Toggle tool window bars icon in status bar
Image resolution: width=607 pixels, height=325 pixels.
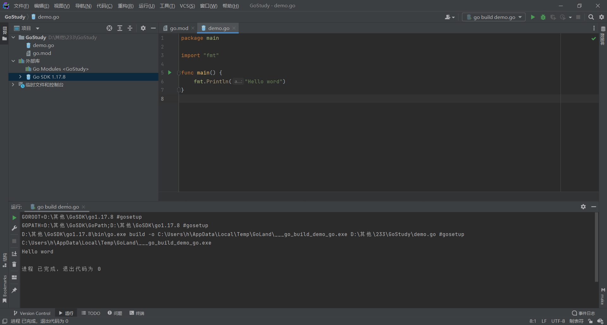5,321
